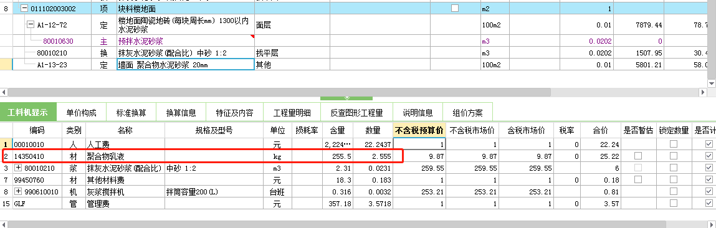Toggle 锁定数量 checkbox for 人工费
Image resolution: width=716 pixels, height=228 pixels.
(674, 145)
